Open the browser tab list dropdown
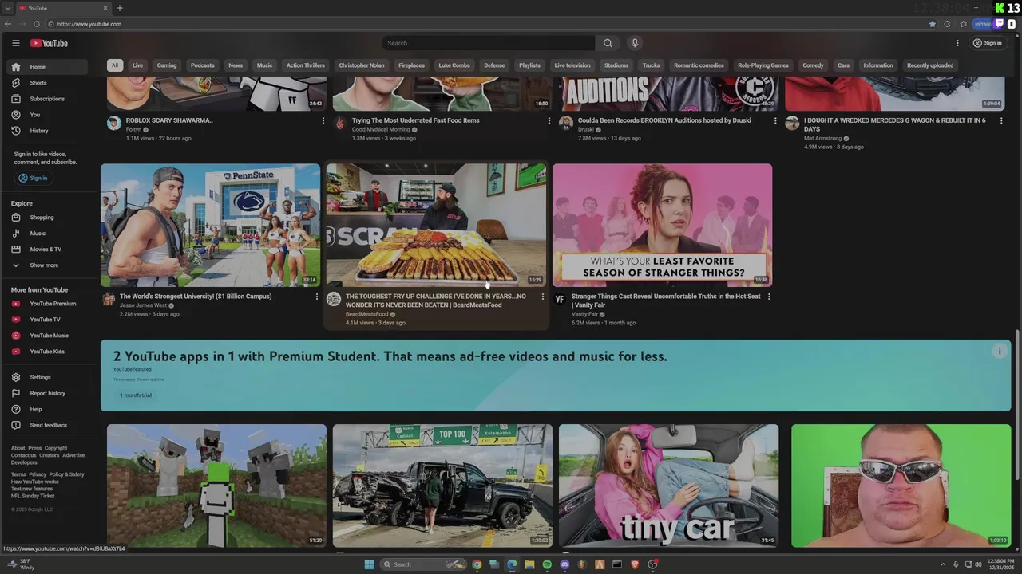 point(7,8)
